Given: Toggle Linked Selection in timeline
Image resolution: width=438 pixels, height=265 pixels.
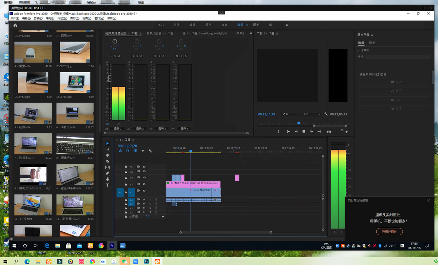Looking at the screenshot, I should (135, 151).
